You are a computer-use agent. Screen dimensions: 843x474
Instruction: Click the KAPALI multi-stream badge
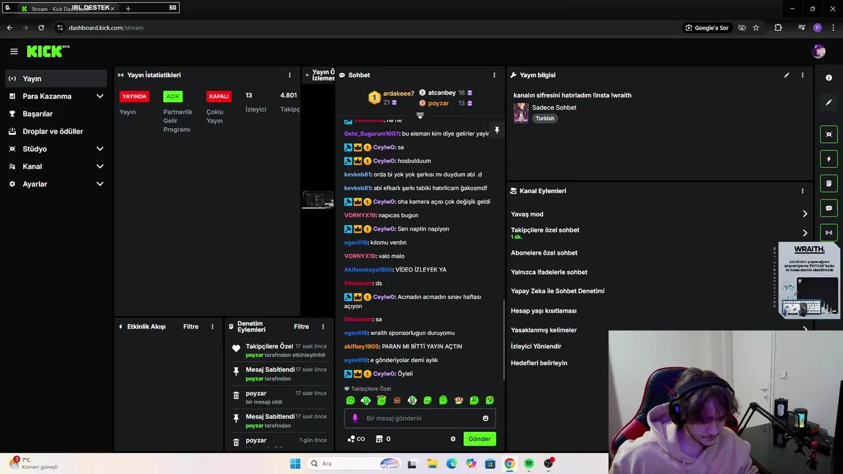coord(219,96)
